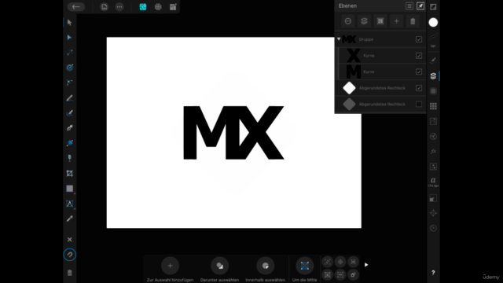Select the Corner tool
Image resolution: width=503 pixels, height=283 pixels.
pyautogui.click(x=70, y=83)
